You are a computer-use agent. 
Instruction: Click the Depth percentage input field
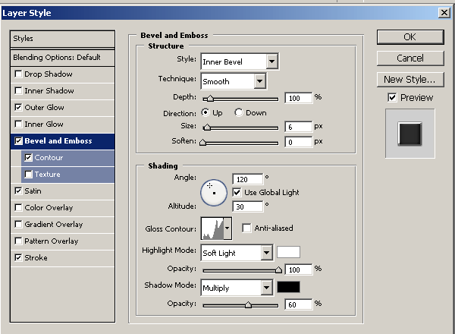[x=299, y=98]
